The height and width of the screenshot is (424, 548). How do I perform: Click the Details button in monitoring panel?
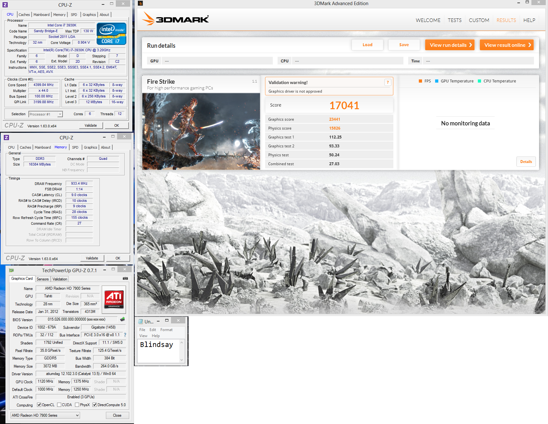pyautogui.click(x=526, y=162)
